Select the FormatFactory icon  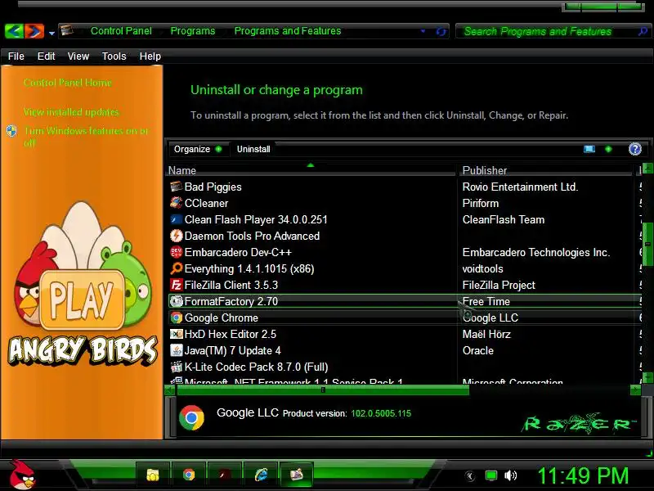177,301
